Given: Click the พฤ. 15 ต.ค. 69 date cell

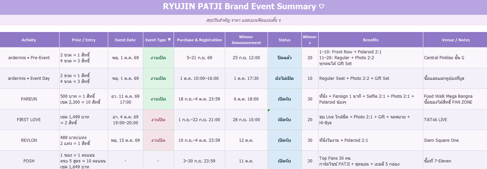Looking at the screenshot, I should point(125,140).
